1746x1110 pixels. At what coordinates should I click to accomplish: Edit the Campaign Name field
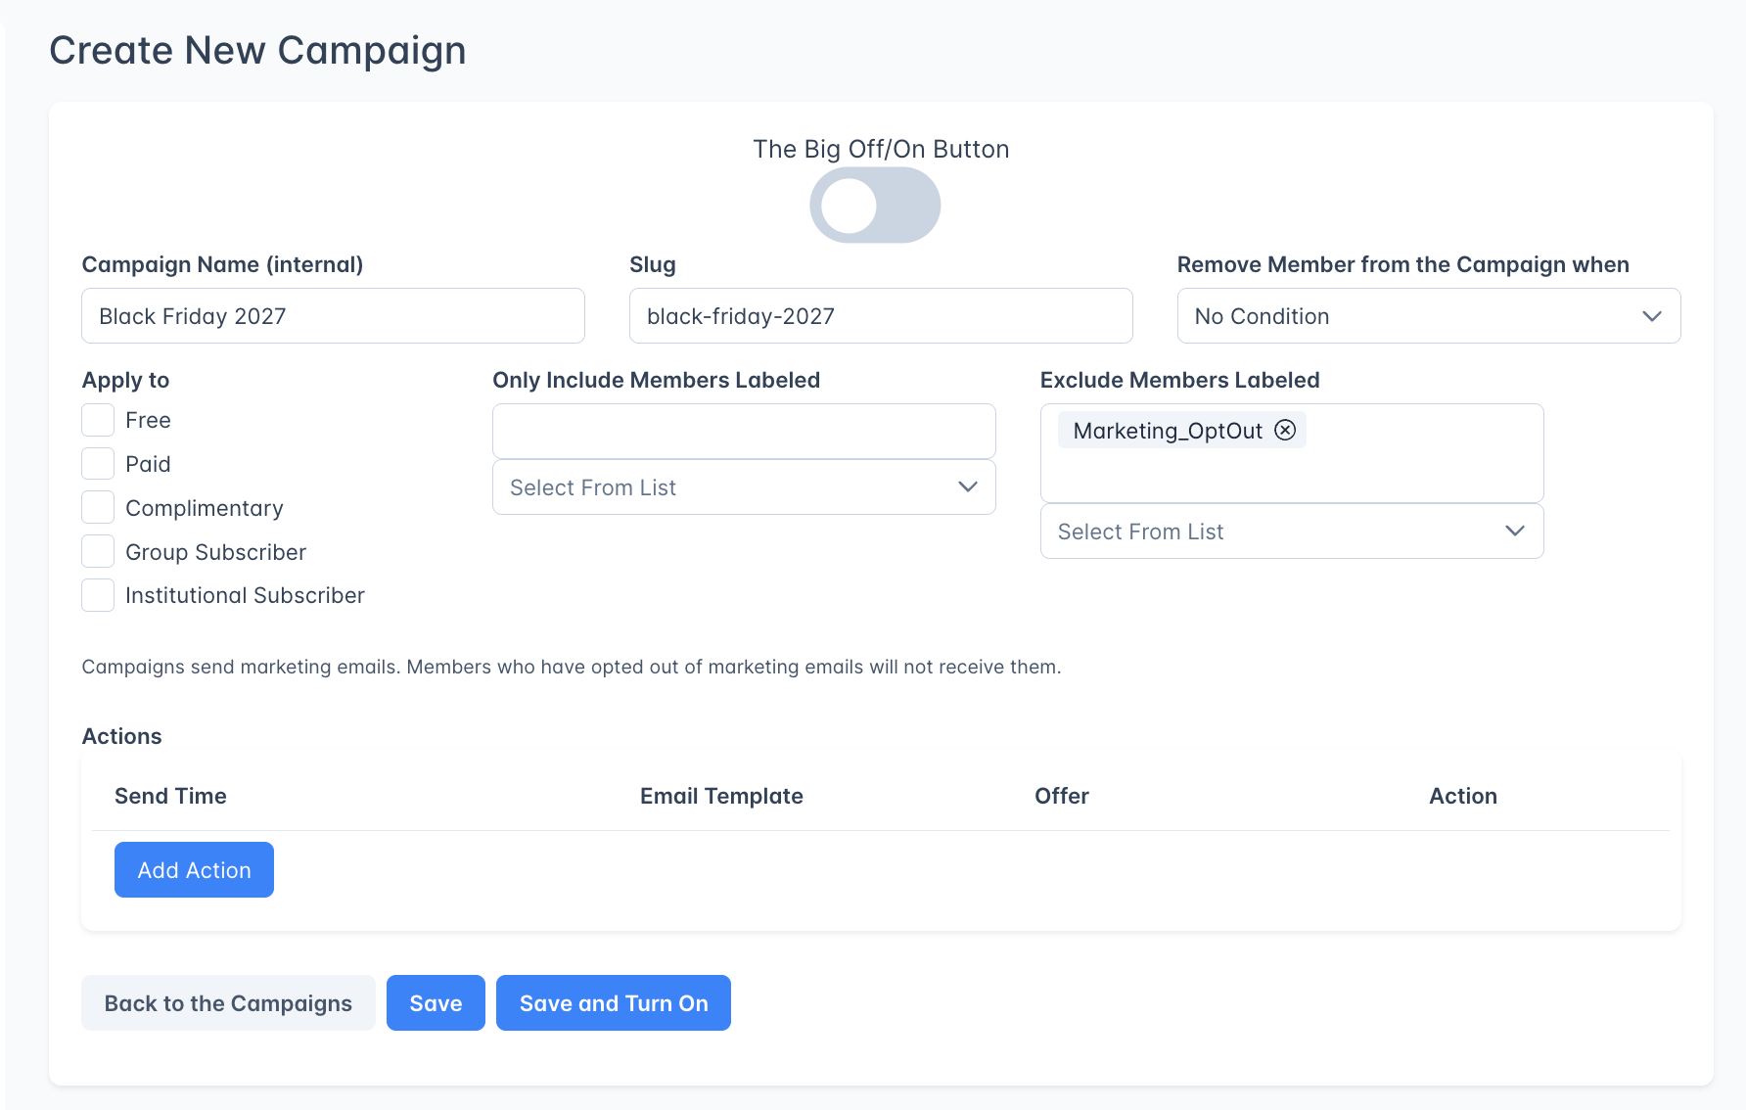coord(333,316)
